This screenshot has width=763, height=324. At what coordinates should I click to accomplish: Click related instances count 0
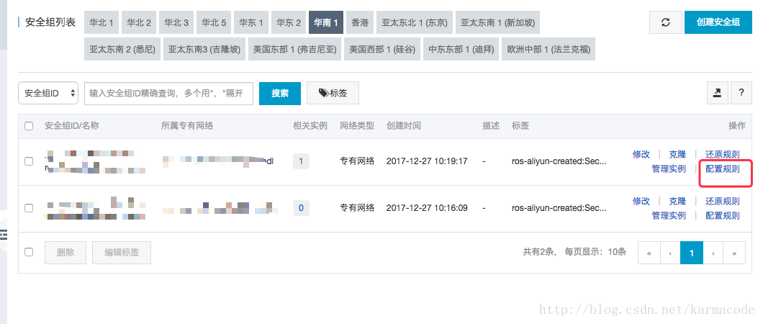tap(301, 208)
